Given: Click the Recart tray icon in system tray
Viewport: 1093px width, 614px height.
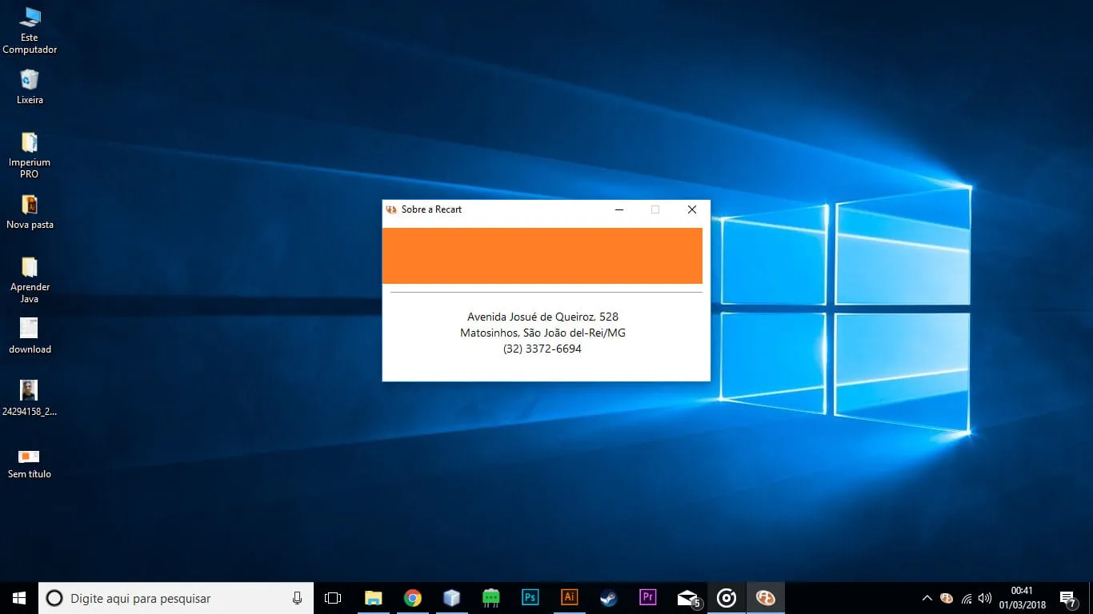Looking at the screenshot, I should coord(947,598).
